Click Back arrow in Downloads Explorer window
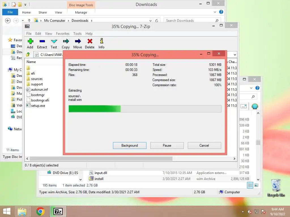290x217 pixels. tap(8, 20)
